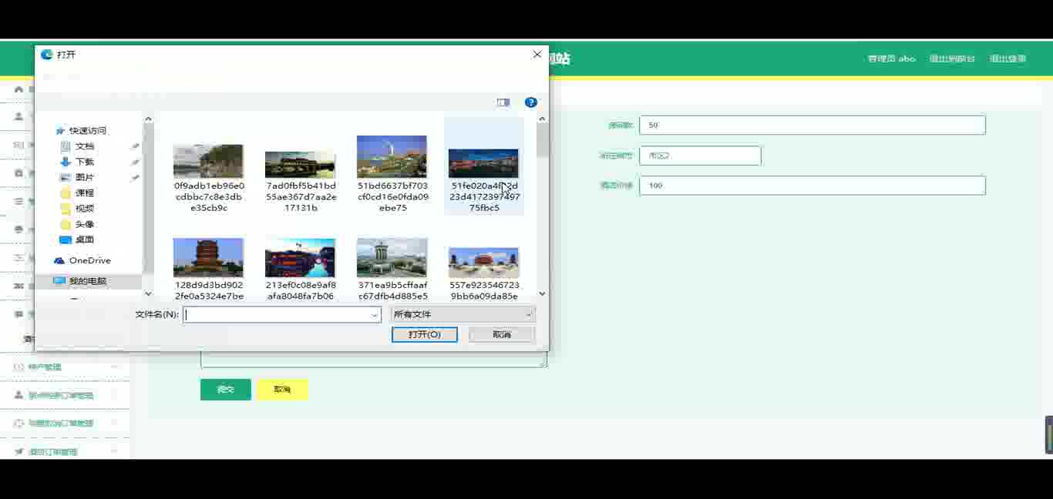Image resolution: width=1053 pixels, height=499 pixels.
Task: Open the 所有文件 file type dropdown
Action: [x=463, y=314]
